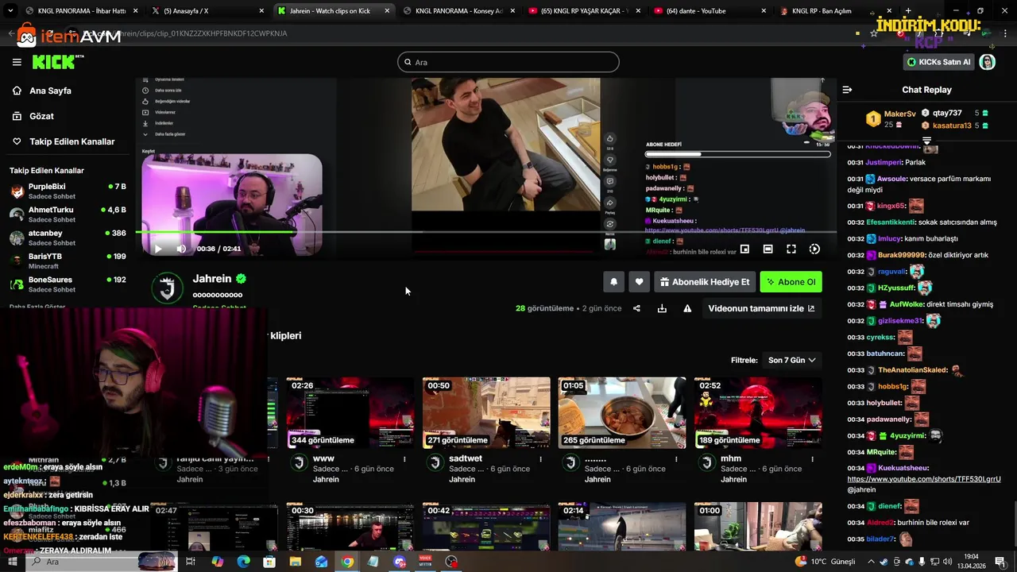Click the Windows taskbar search box

click(101, 562)
